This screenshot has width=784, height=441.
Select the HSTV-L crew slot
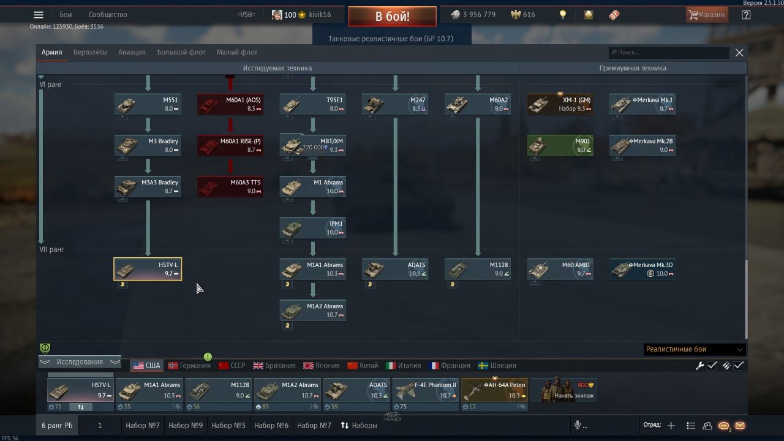[80, 391]
